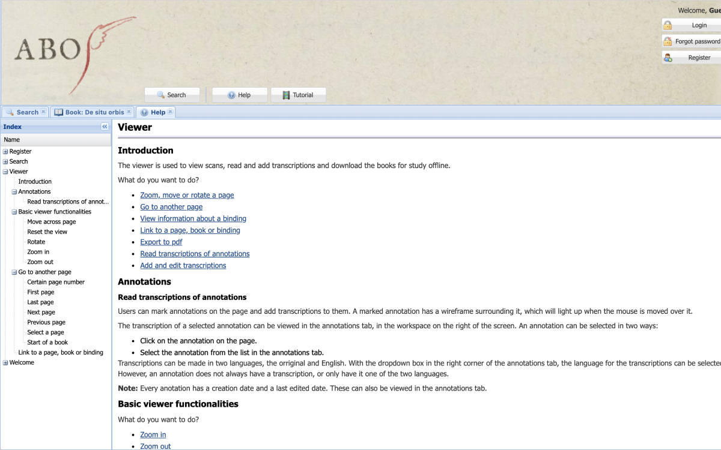Click the Search magnifier toolbar button
Image resolution: width=721 pixels, height=450 pixels.
coord(172,95)
